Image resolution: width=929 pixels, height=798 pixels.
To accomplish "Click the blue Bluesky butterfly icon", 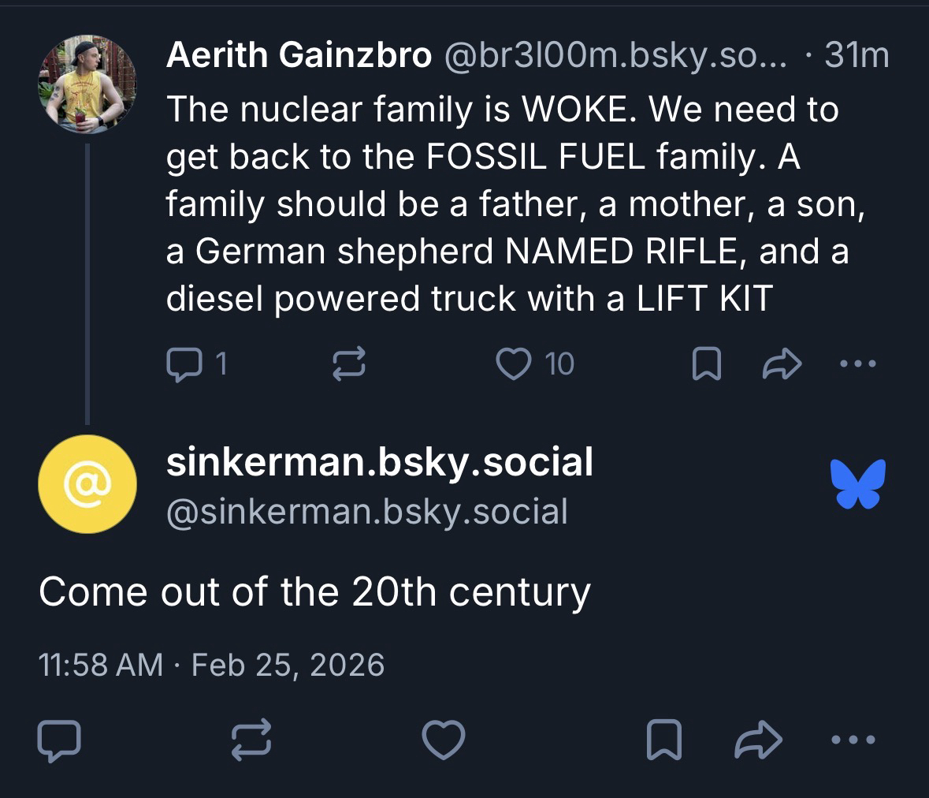I will tap(857, 483).
